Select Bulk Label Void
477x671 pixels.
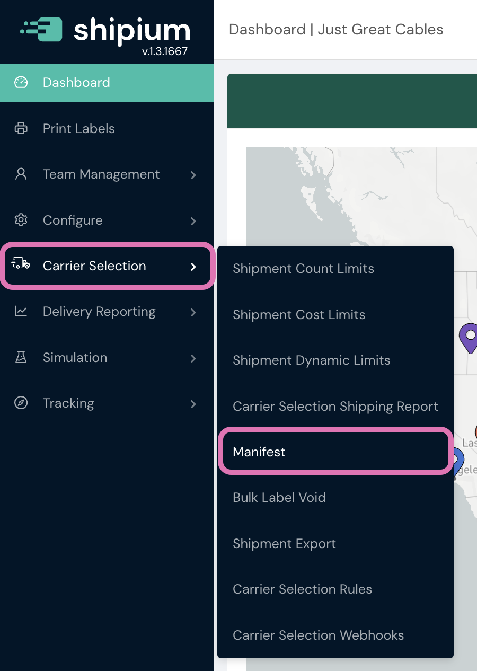pos(279,498)
